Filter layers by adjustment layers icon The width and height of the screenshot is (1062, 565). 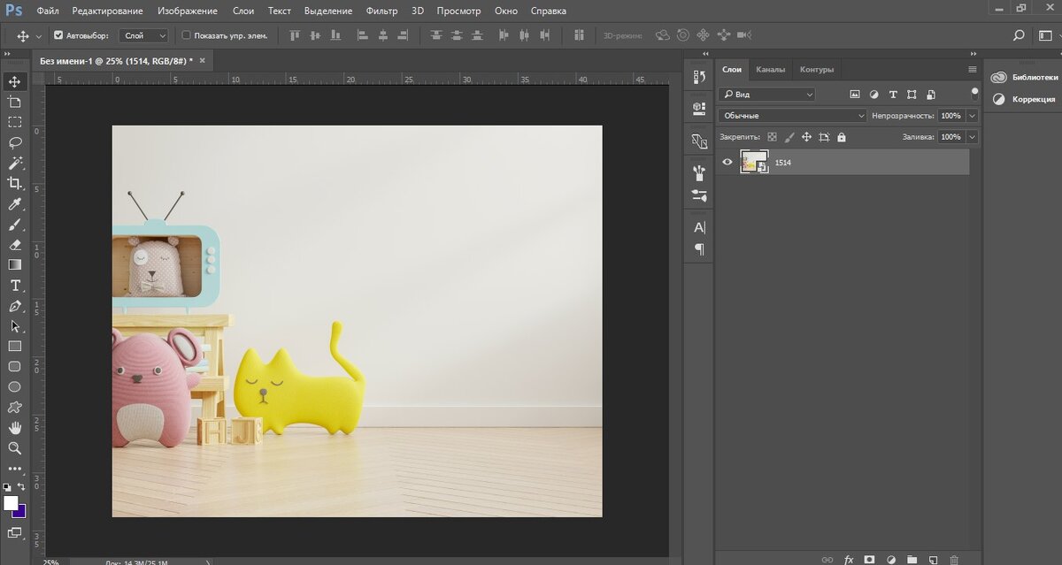pos(873,94)
